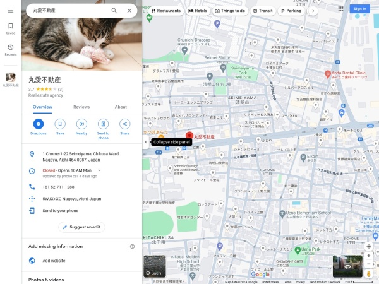
Task: Filter map by Transit chip
Action: (x=263, y=11)
